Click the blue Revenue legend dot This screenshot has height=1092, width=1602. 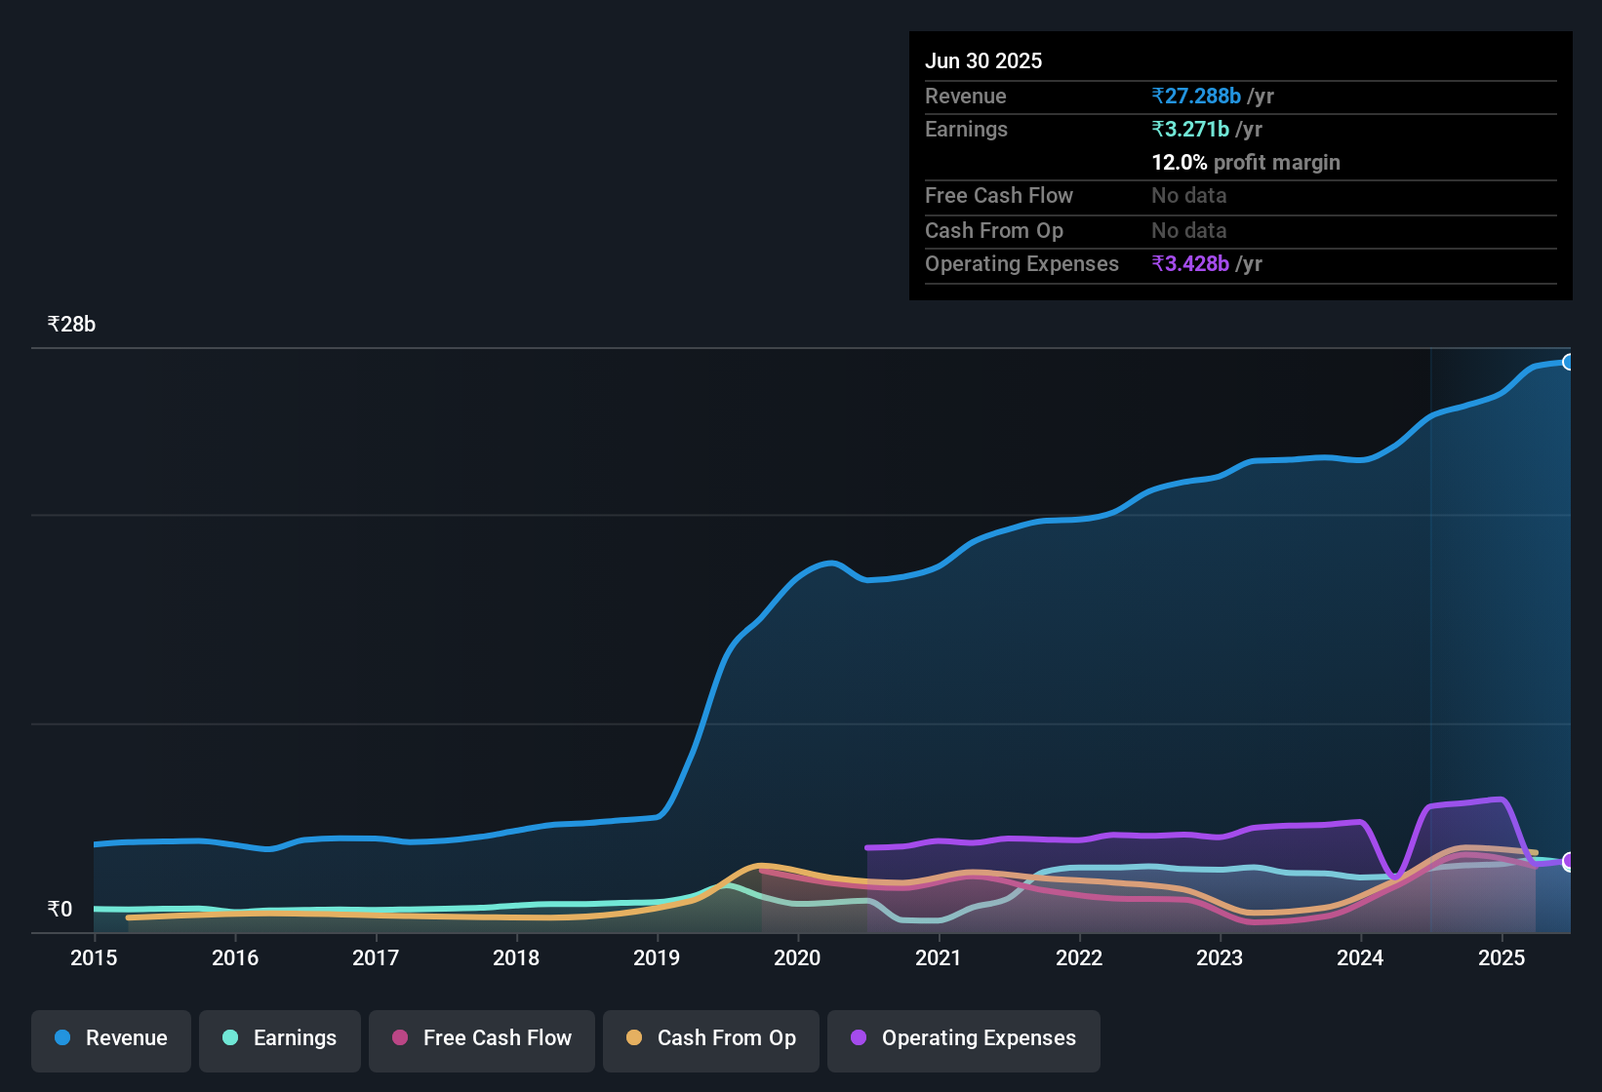61,1038
